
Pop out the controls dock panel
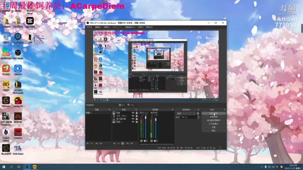[x=225, y=110]
